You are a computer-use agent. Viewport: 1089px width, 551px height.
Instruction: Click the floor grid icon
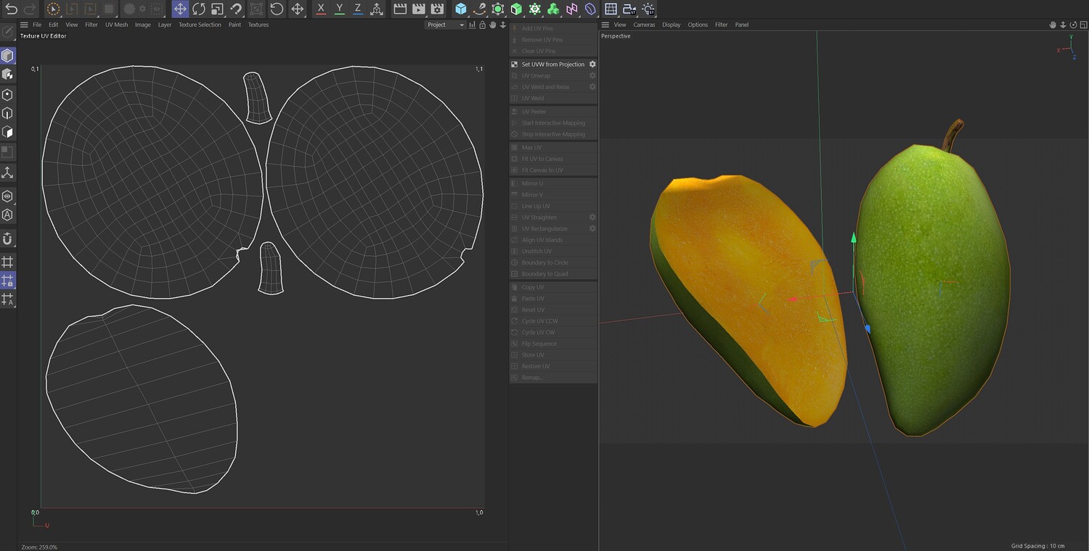click(611, 9)
